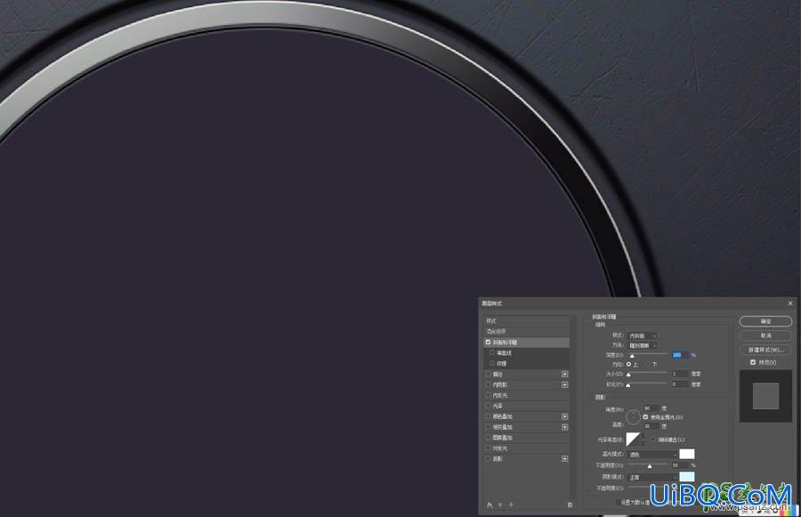Enable 消除锯齿 (Anti-aliased) checkbox
This screenshot has width=801, height=517.
pyautogui.click(x=653, y=440)
